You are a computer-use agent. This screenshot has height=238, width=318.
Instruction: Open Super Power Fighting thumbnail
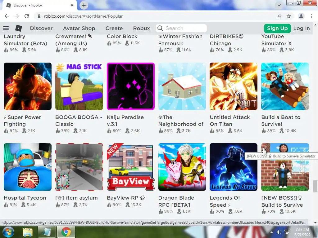[x=28, y=86]
